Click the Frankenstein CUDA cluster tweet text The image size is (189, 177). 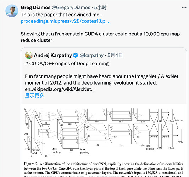pyautogui.click(x=100, y=37)
